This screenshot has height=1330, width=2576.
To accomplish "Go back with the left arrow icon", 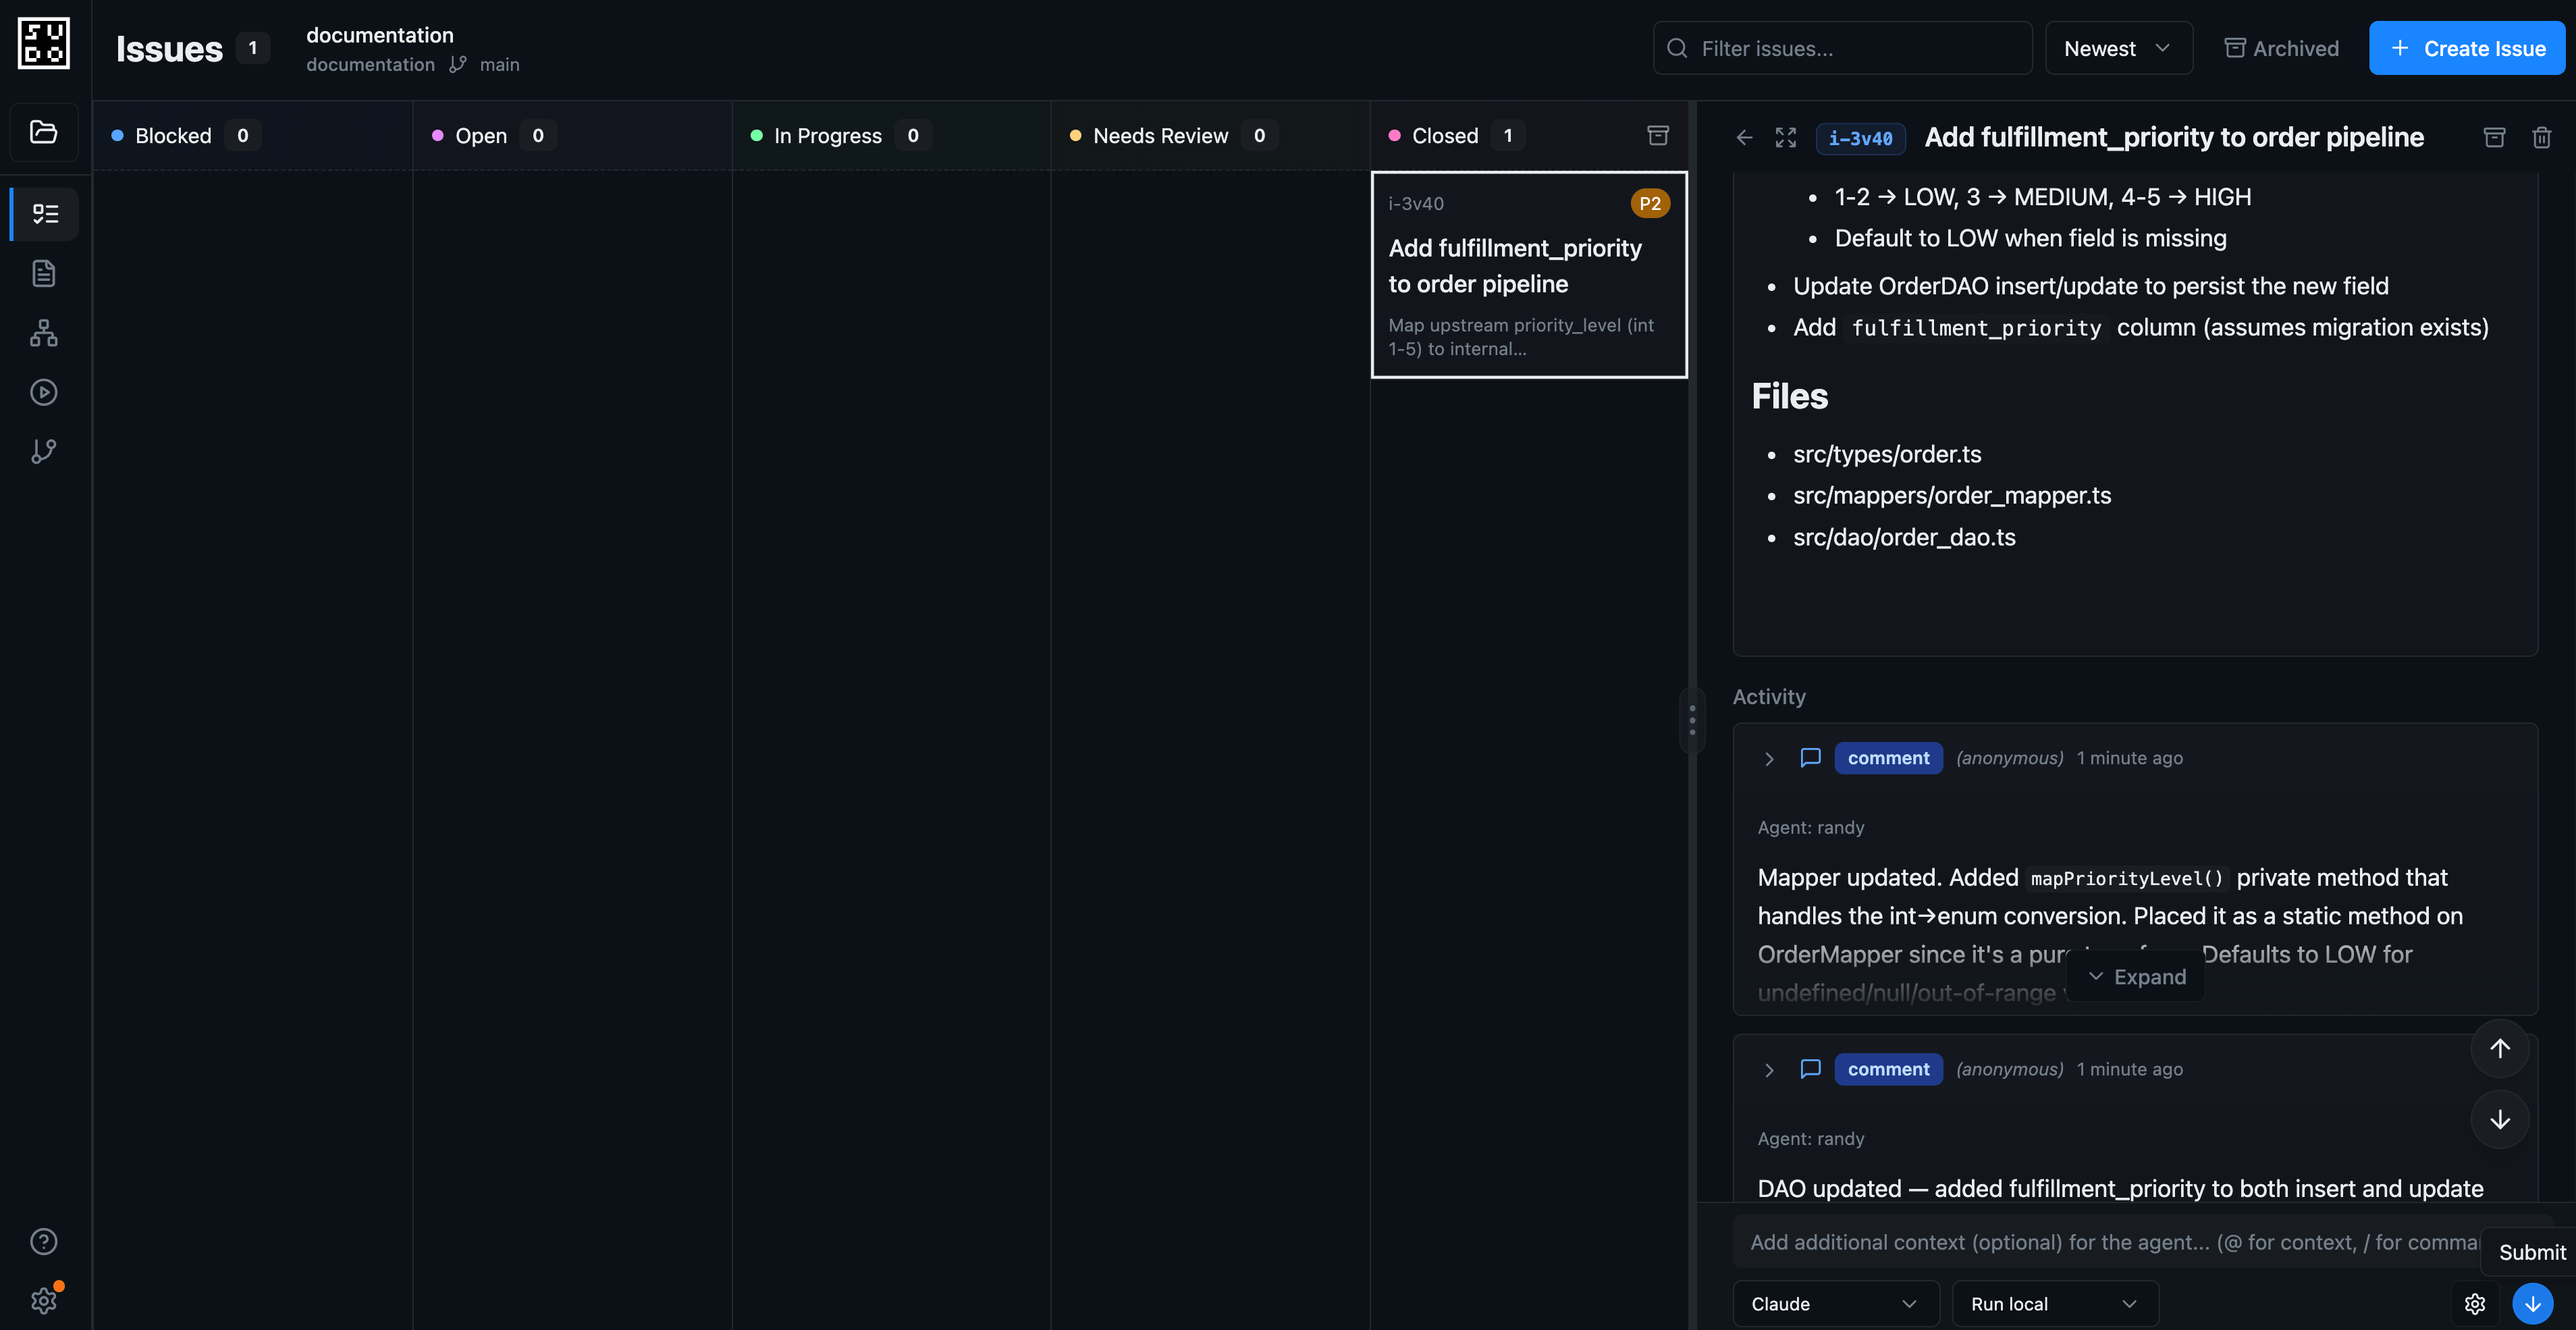I will pos(1744,137).
